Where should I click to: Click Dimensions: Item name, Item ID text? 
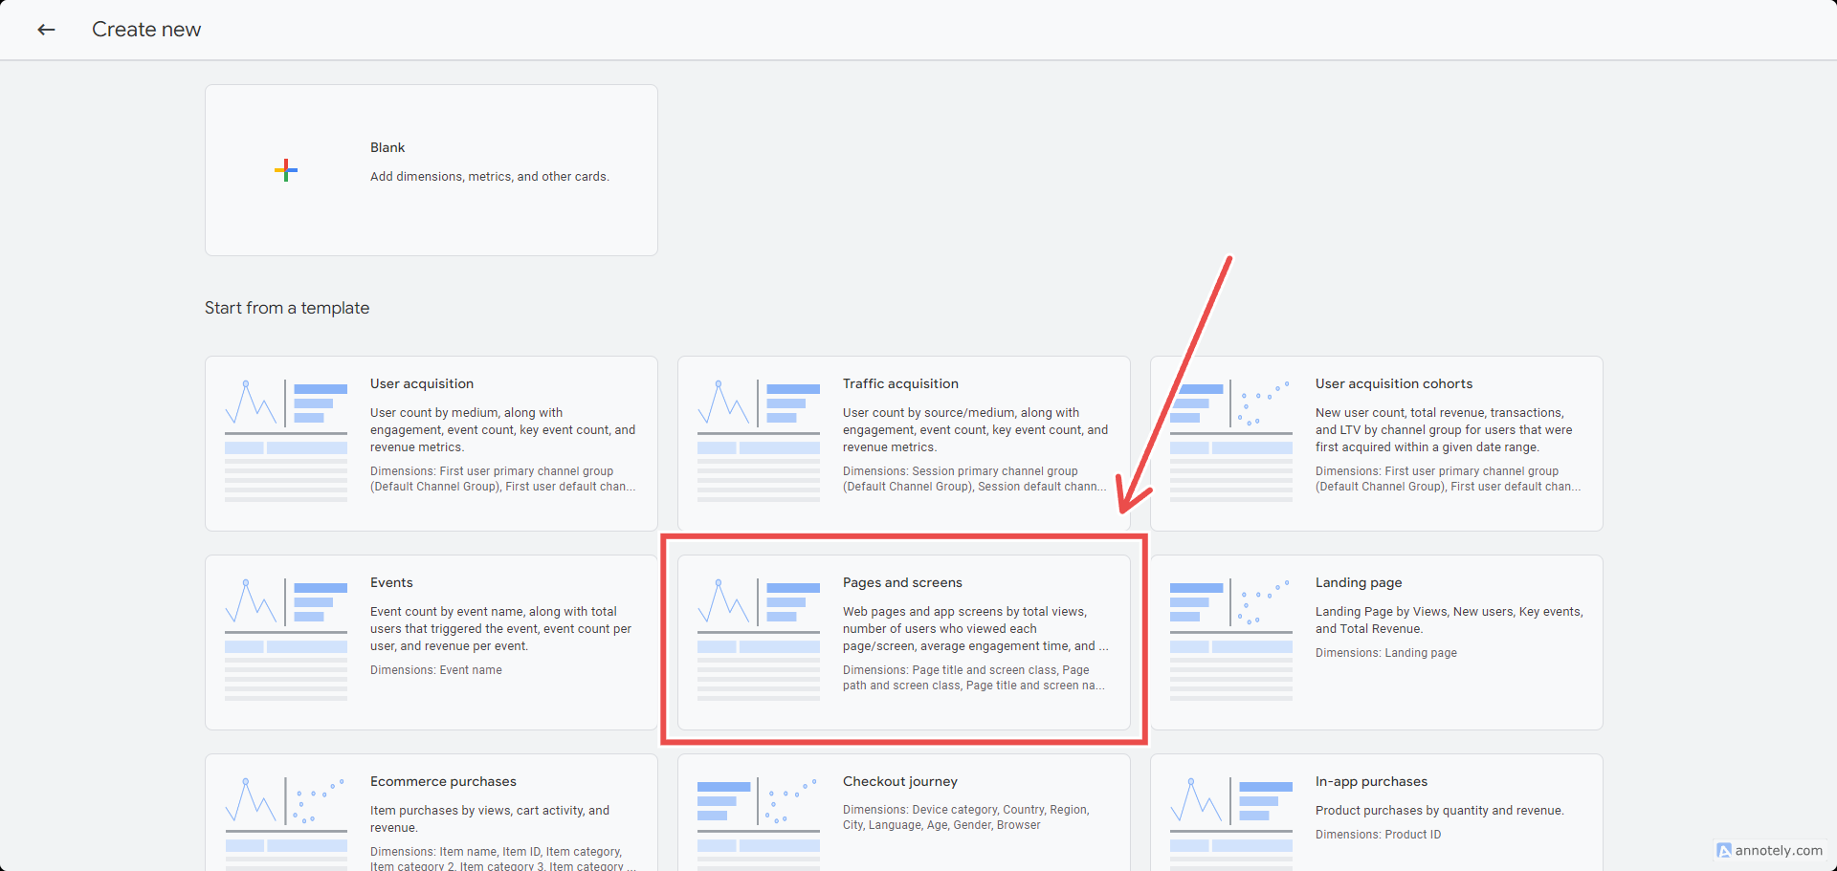tap(503, 859)
